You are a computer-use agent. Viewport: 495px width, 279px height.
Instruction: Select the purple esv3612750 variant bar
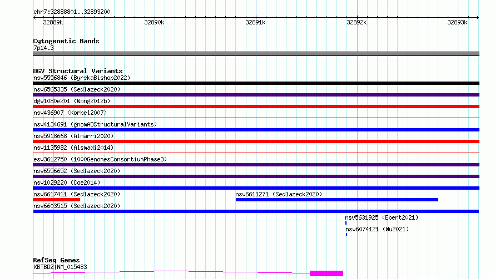(256, 165)
